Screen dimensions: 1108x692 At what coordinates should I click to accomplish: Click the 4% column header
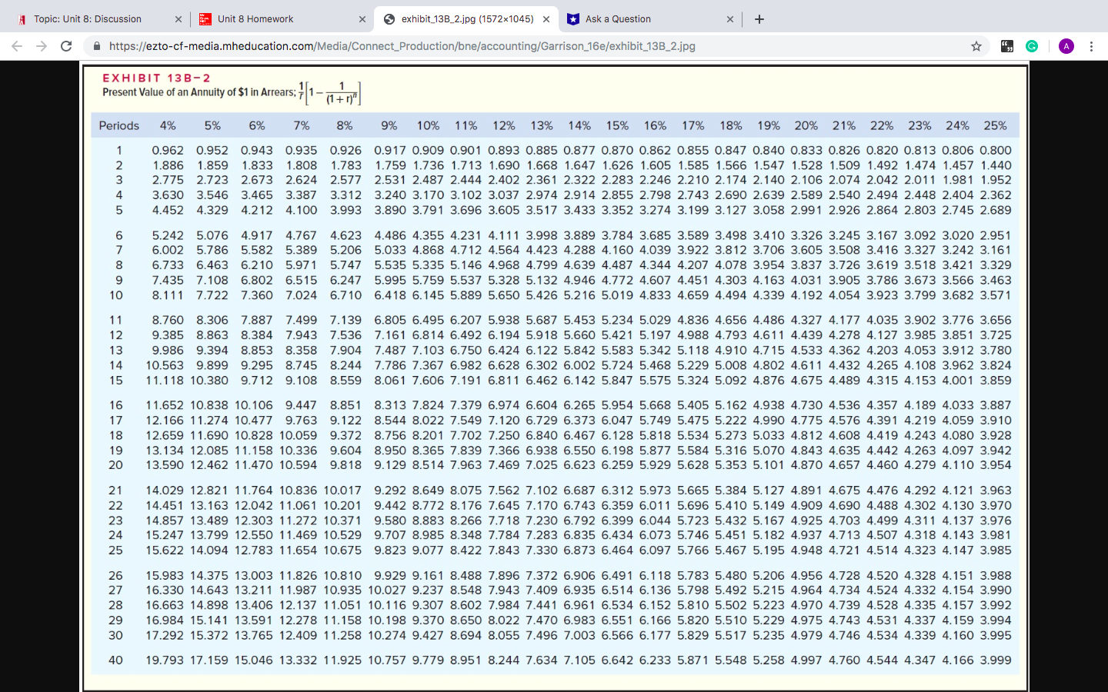(x=168, y=125)
